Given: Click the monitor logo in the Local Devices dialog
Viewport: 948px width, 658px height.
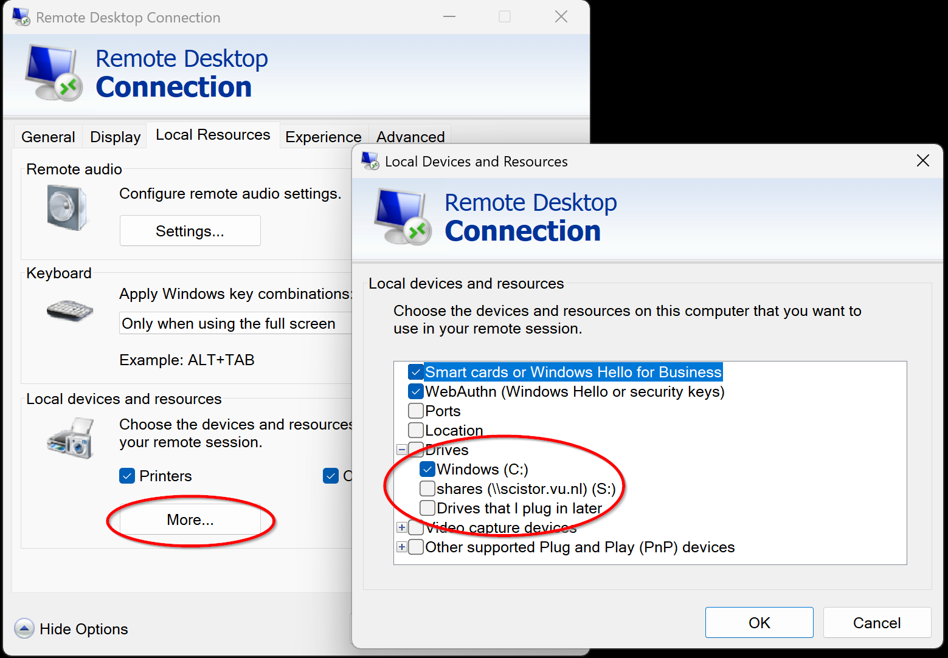Looking at the screenshot, I should pos(403,217).
